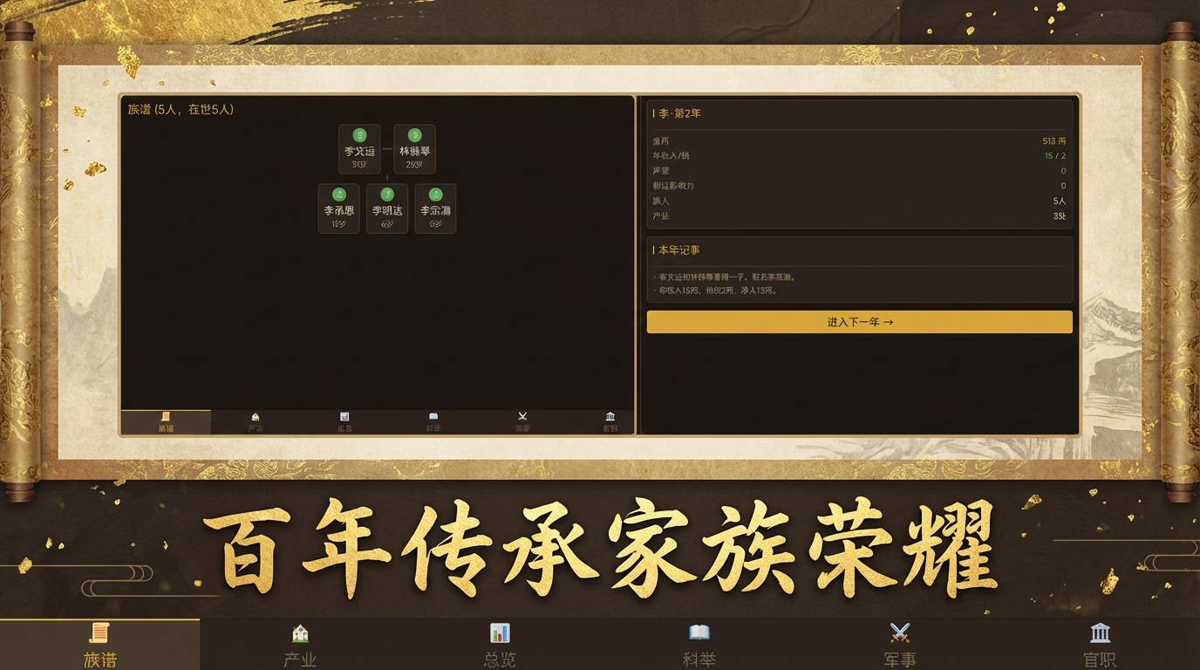Click the 进入下一年 button
Viewport: 1200px width, 670px height.
pyautogui.click(x=859, y=322)
